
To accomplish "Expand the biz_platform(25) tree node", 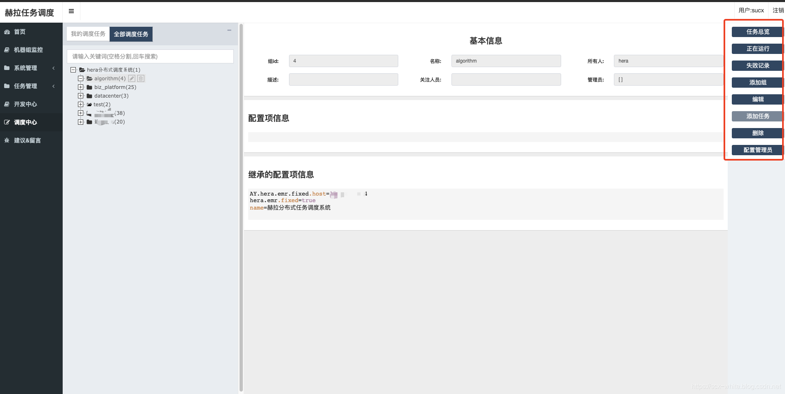I will 81,87.
